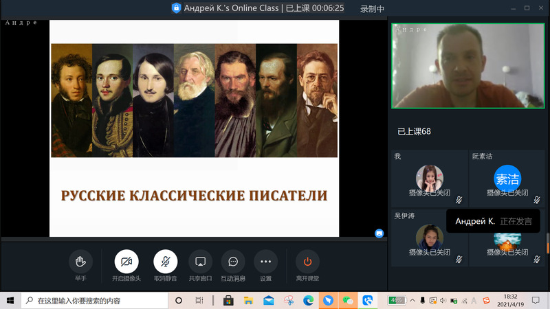The width and height of the screenshot is (550, 309).
Task: Click muted mic icon on 阮素洁 tile
Action: point(537,200)
